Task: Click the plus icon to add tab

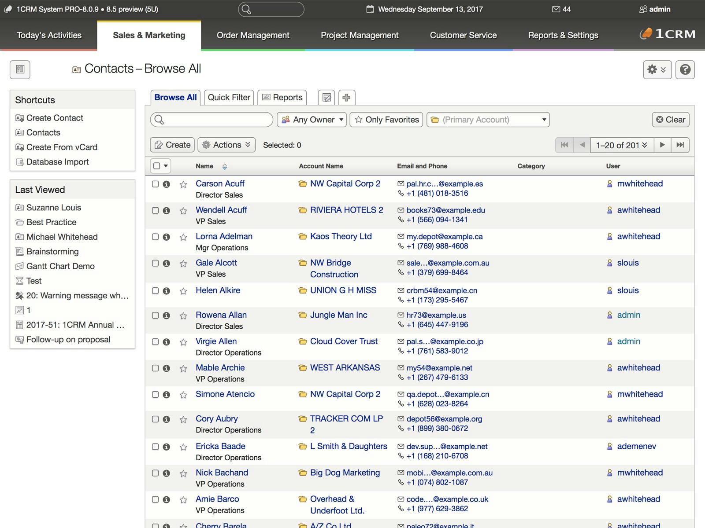Action: (x=347, y=97)
